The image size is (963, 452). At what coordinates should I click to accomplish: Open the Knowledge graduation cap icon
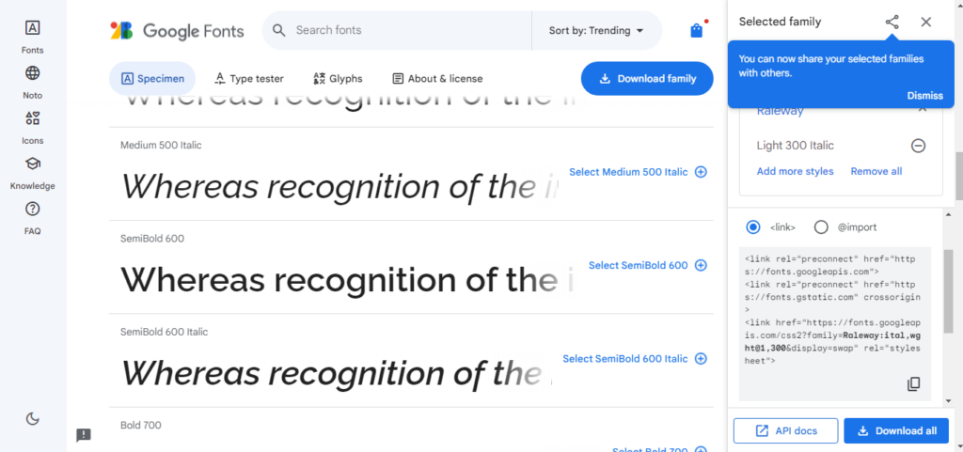(33, 164)
